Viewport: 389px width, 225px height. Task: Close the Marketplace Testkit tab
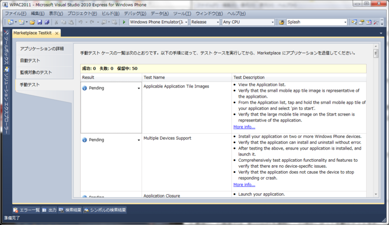tap(57, 33)
